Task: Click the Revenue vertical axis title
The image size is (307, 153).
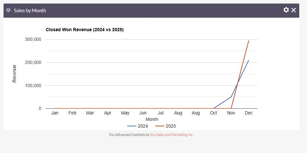Action: tap(14, 74)
